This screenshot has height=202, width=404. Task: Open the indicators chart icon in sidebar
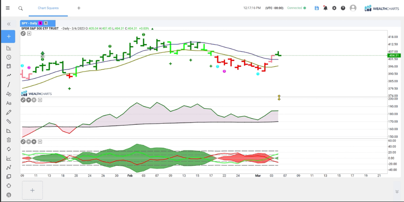point(9,48)
